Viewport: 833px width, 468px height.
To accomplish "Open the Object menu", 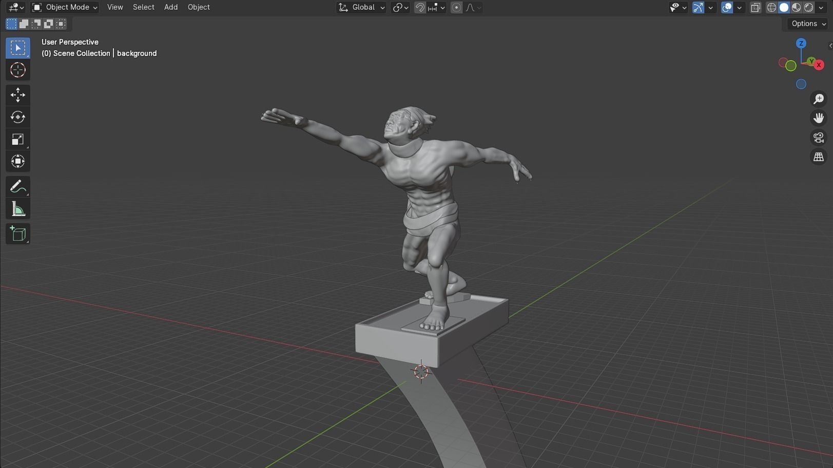I will pyautogui.click(x=199, y=7).
